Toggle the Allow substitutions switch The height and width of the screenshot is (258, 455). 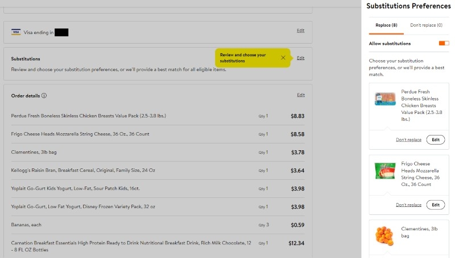click(444, 43)
